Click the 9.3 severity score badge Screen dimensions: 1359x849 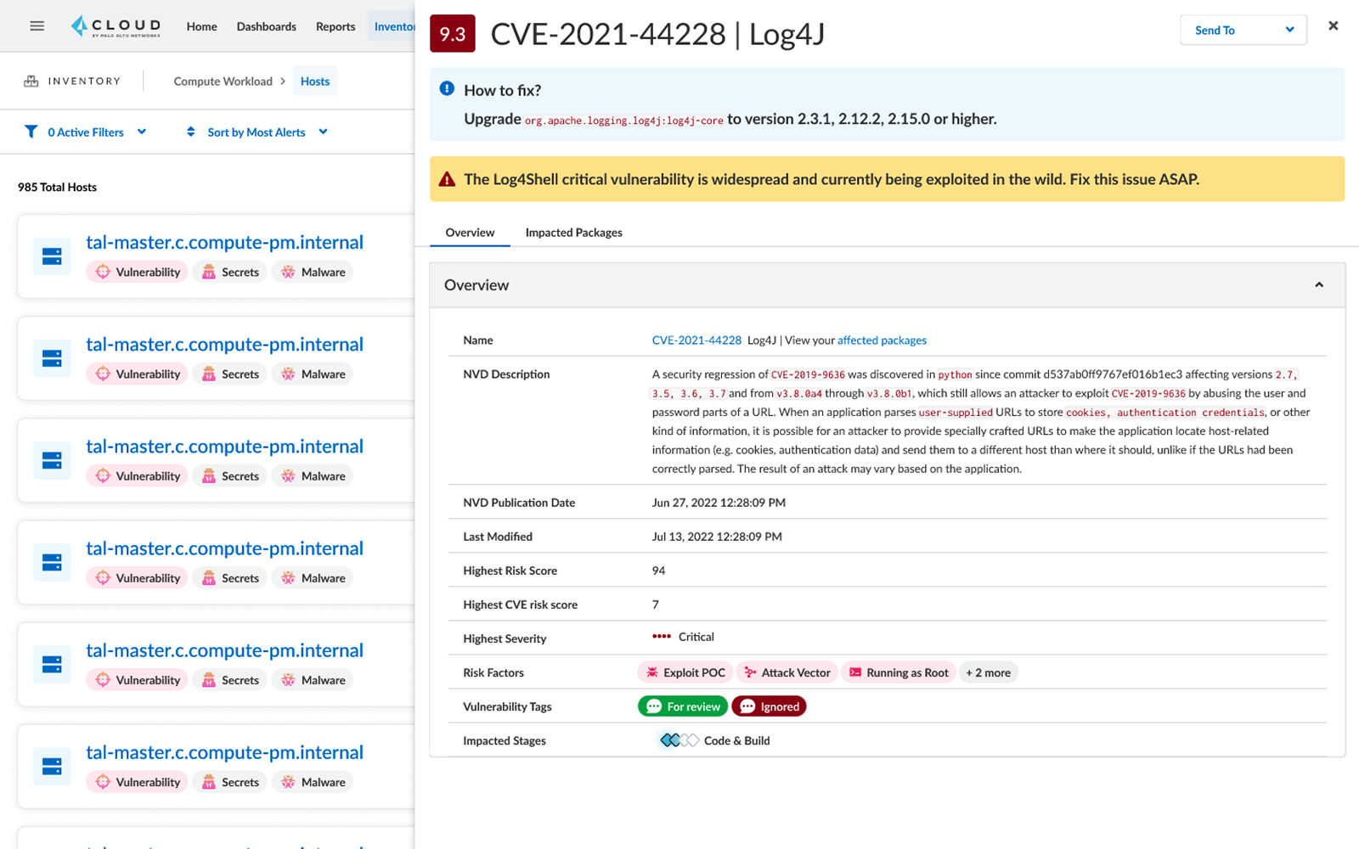pos(452,34)
